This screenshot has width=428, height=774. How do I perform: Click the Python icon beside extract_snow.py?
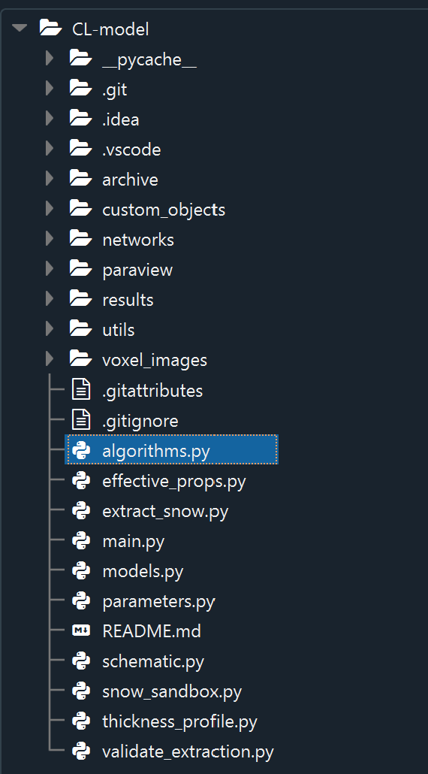[x=81, y=510]
